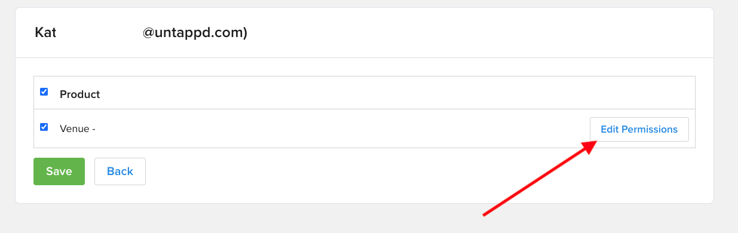Toggle the Venue checkbox
Image resolution: width=738 pixels, height=233 pixels.
coord(44,127)
